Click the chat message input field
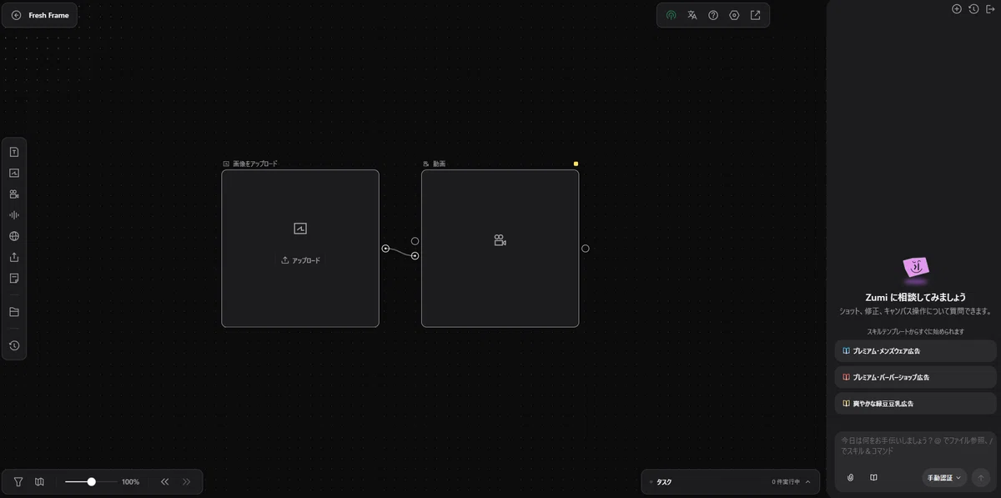The image size is (1001, 498). 915,445
